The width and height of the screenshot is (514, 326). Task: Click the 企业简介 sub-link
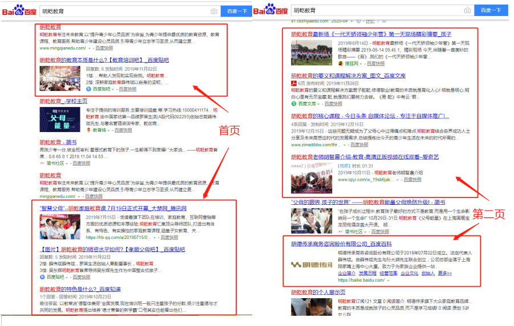(346, 273)
